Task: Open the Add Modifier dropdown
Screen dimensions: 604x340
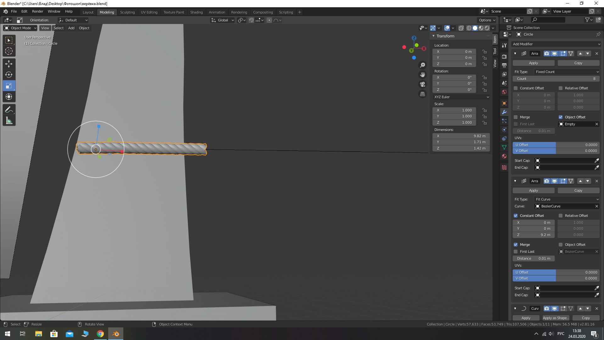Action: coord(556,44)
